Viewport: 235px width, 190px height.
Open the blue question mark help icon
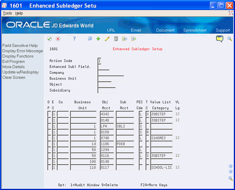tap(74, 39)
